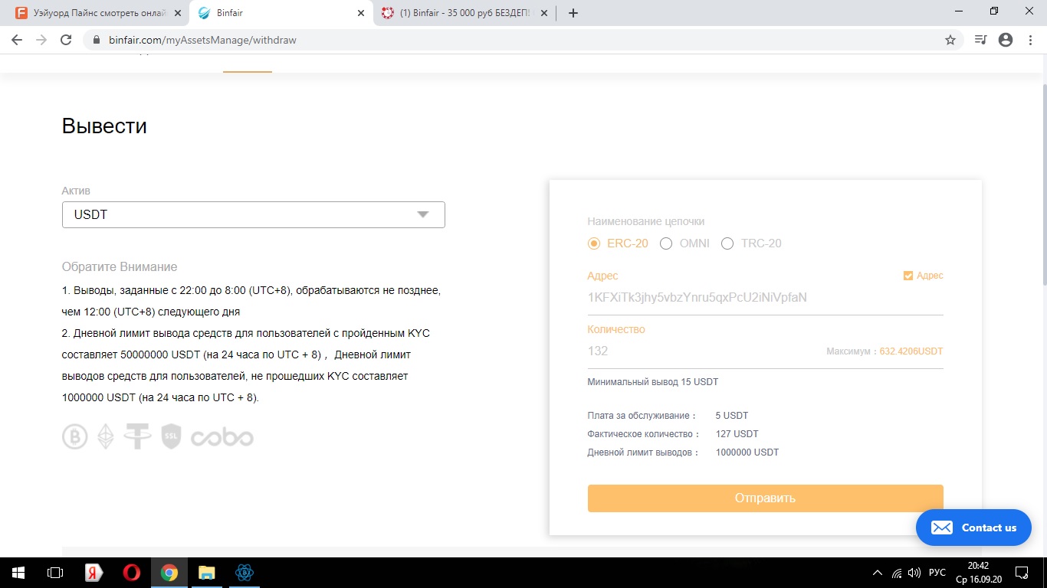Open the media control toolbar icon
Image resolution: width=1047 pixels, height=588 pixels.
(x=980, y=40)
